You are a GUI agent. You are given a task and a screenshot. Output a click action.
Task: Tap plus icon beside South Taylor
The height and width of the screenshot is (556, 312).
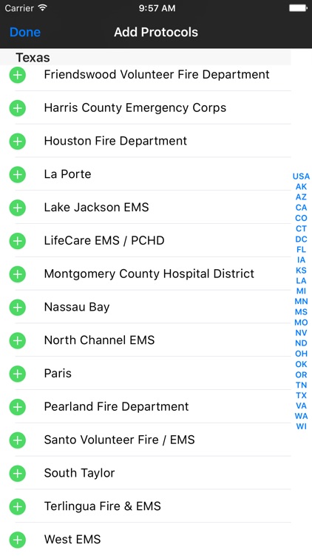[x=17, y=474]
